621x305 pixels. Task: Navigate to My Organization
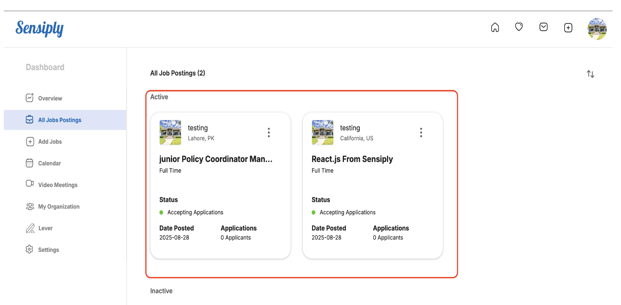(x=59, y=207)
